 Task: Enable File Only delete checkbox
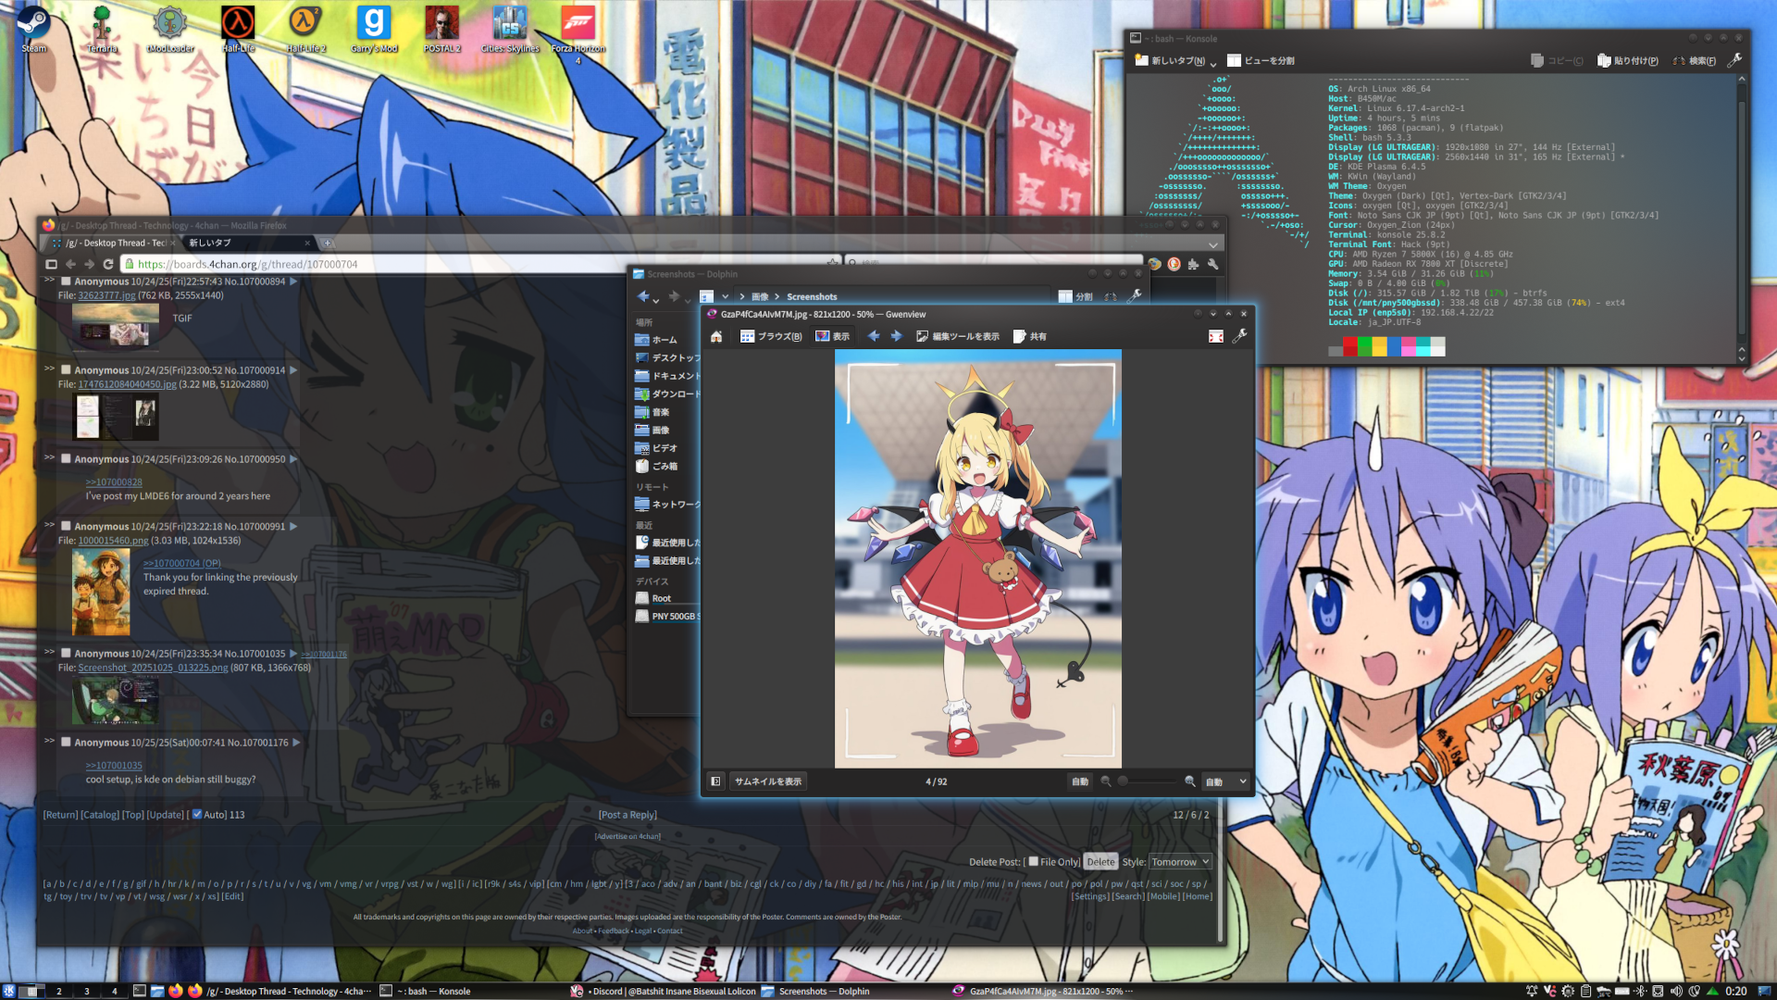click(1033, 861)
